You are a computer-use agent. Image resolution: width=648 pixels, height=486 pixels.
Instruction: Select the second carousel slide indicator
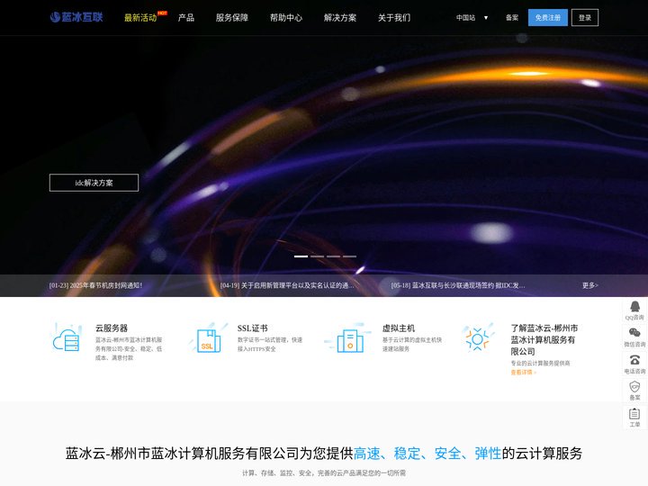pos(318,256)
